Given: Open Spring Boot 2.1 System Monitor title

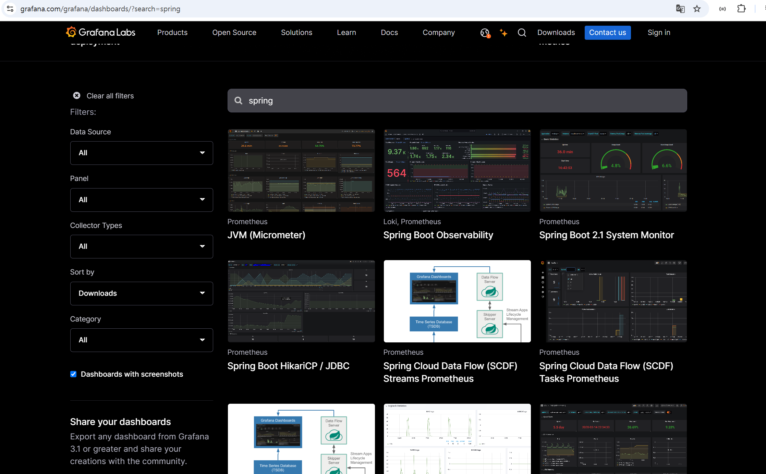Looking at the screenshot, I should [607, 235].
